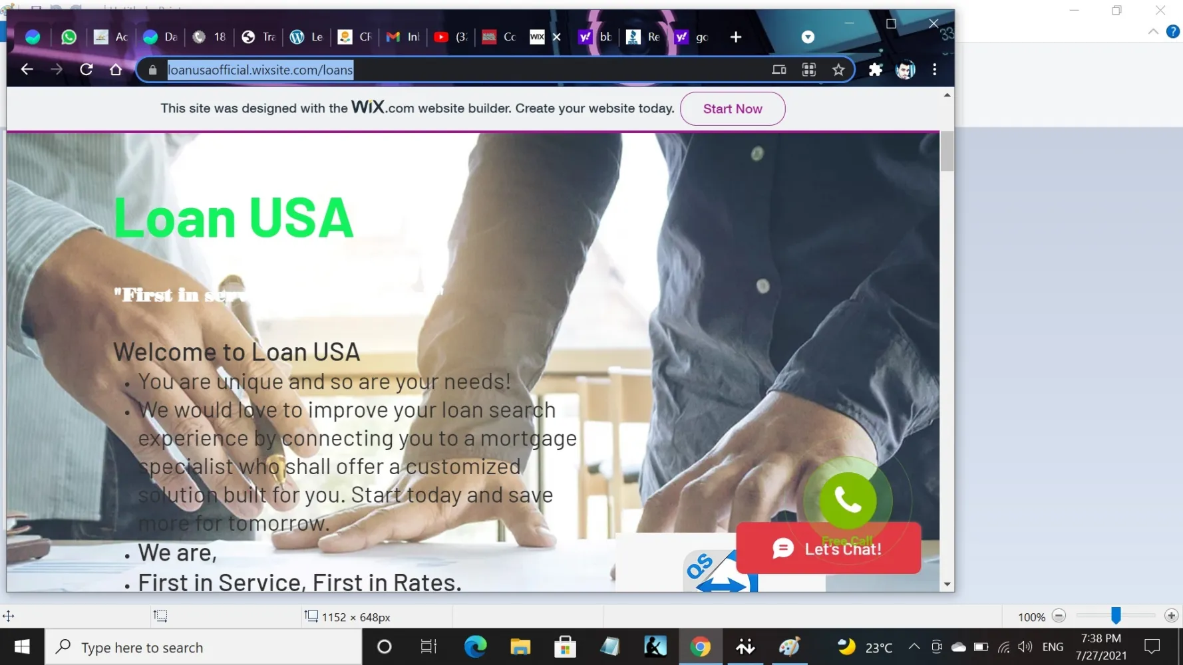The width and height of the screenshot is (1183, 665).
Task: Open Cortana circle icon
Action: tap(385, 646)
